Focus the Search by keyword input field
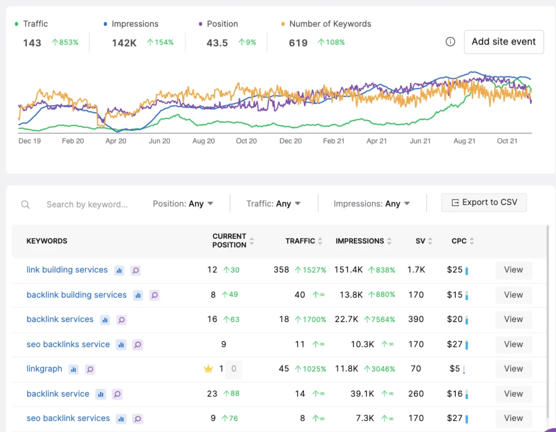Viewport: 556px width, 432px height. (x=87, y=204)
